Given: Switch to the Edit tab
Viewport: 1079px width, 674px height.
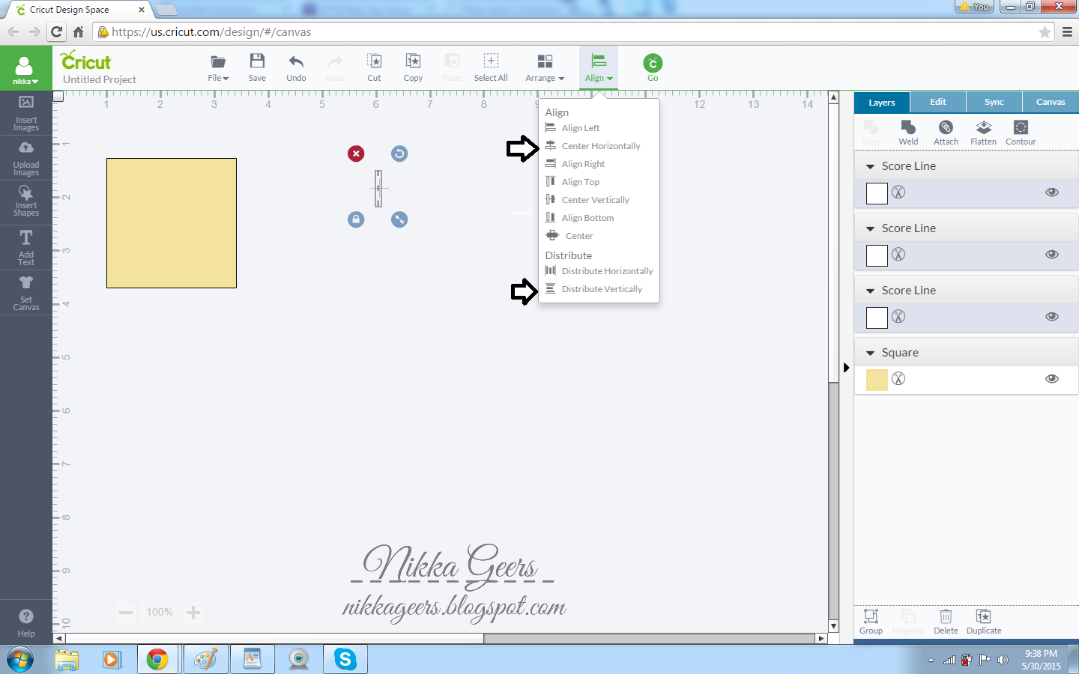Looking at the screenshot, I should [937, 102].
